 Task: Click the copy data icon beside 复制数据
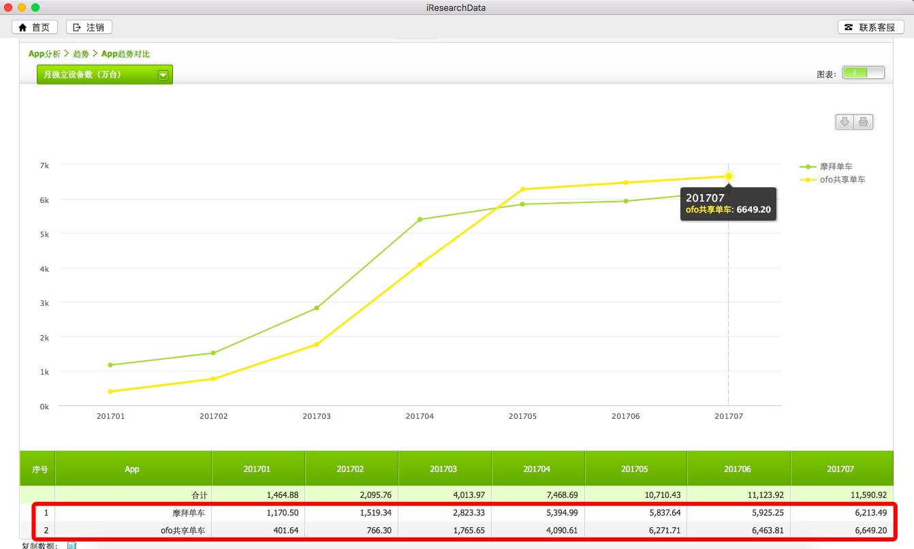[x=72, y=546]
